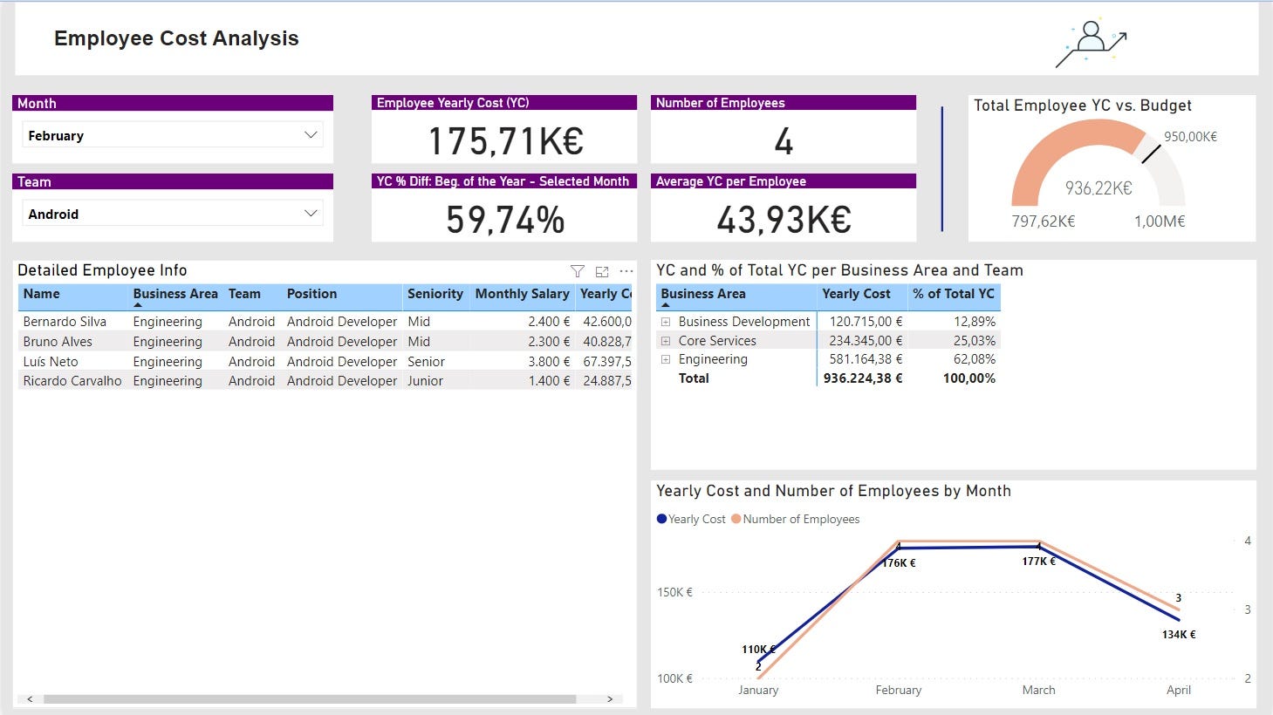This screenshot has height=715, width=1273.
Task: Click the 177K € March data label
Action: click(1038, 562)
